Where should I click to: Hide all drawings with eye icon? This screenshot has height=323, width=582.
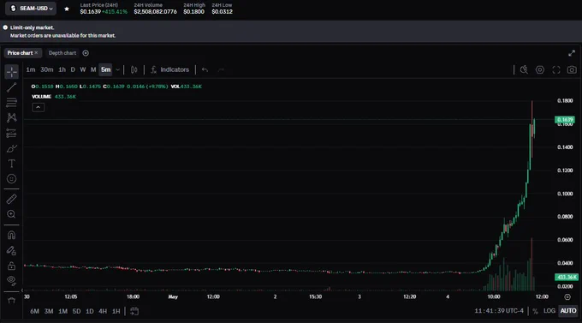(x=11, y=281)
